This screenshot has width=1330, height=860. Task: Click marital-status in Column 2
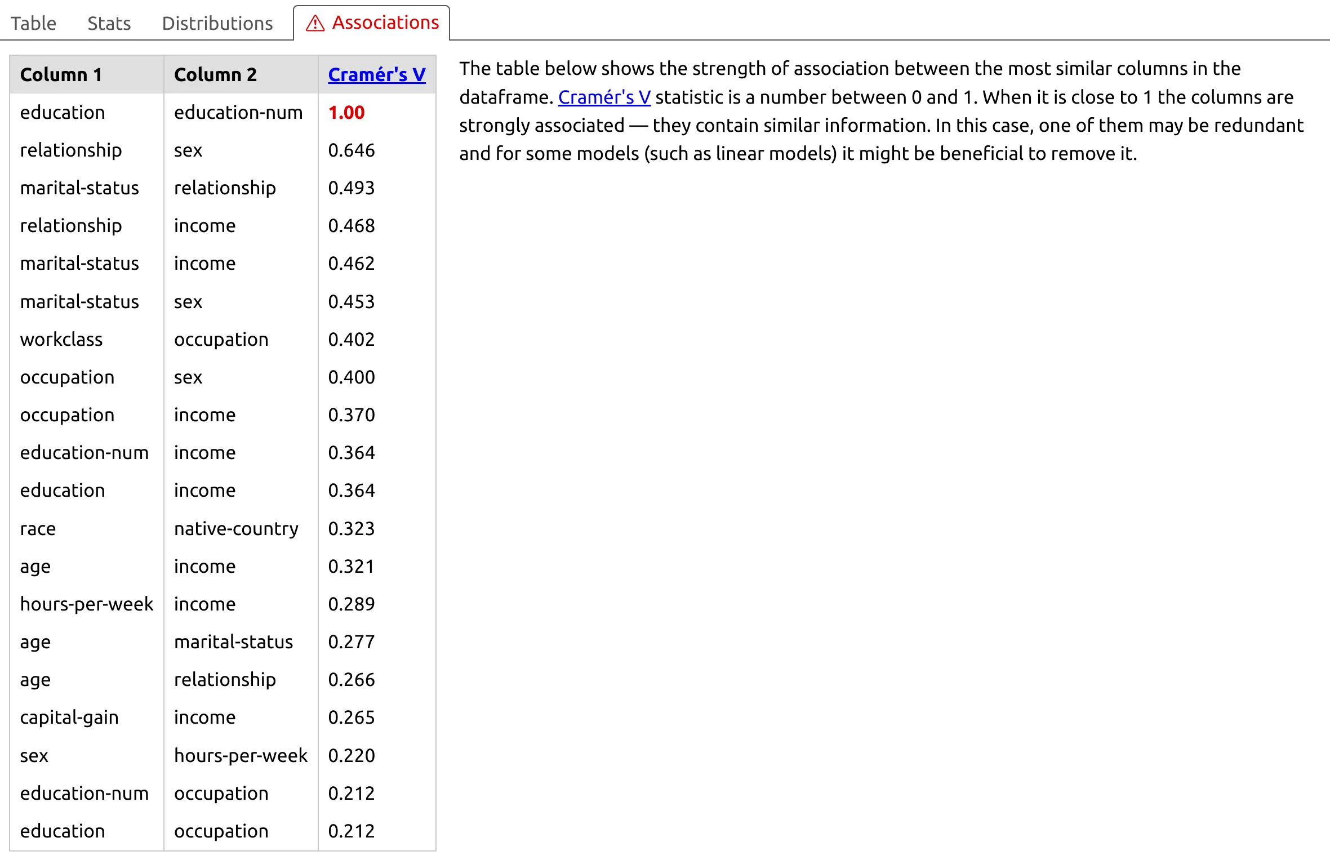click(x=233, y=641)
